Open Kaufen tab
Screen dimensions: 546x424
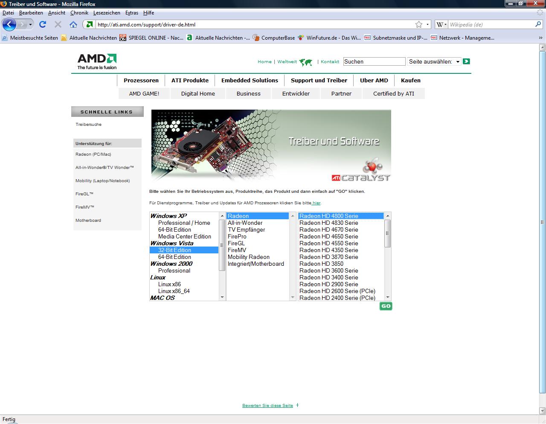(x=411, y=80)
